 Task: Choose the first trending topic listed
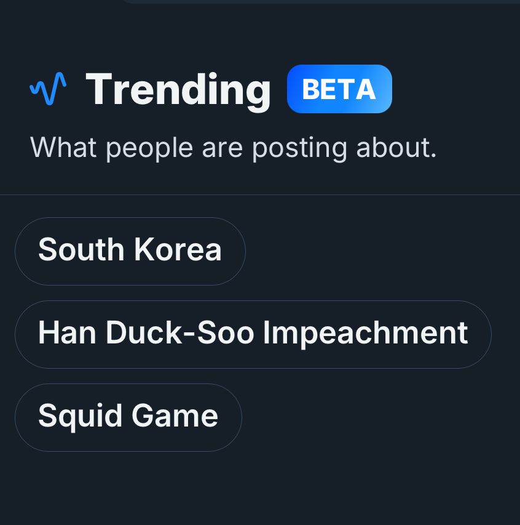(x=130, y=250)
